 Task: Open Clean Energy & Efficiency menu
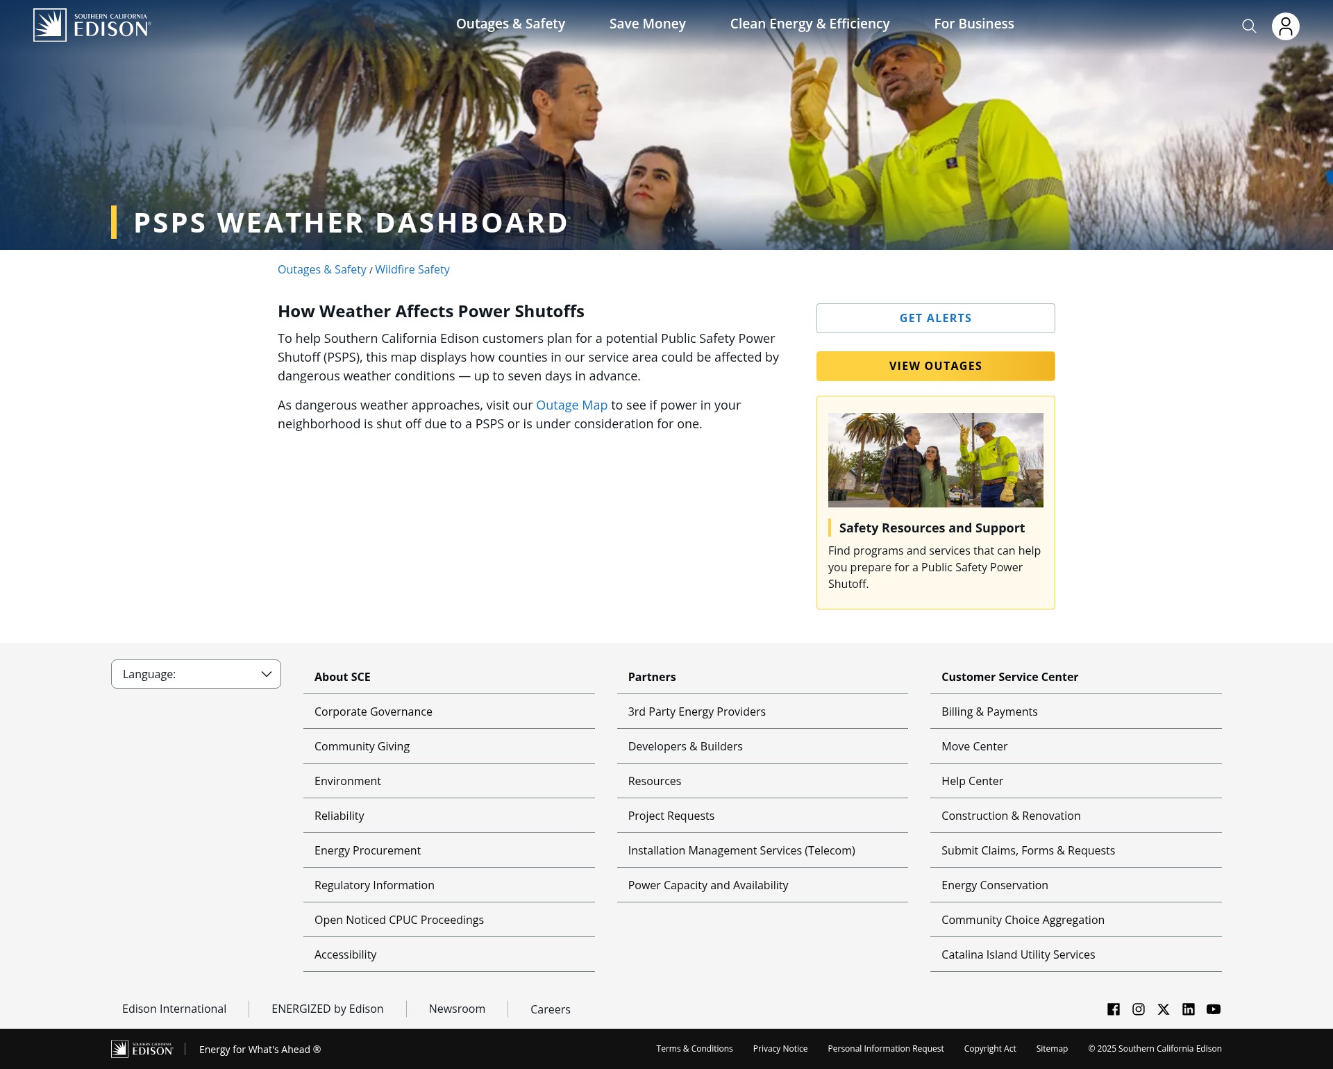(x=810, y=24)
